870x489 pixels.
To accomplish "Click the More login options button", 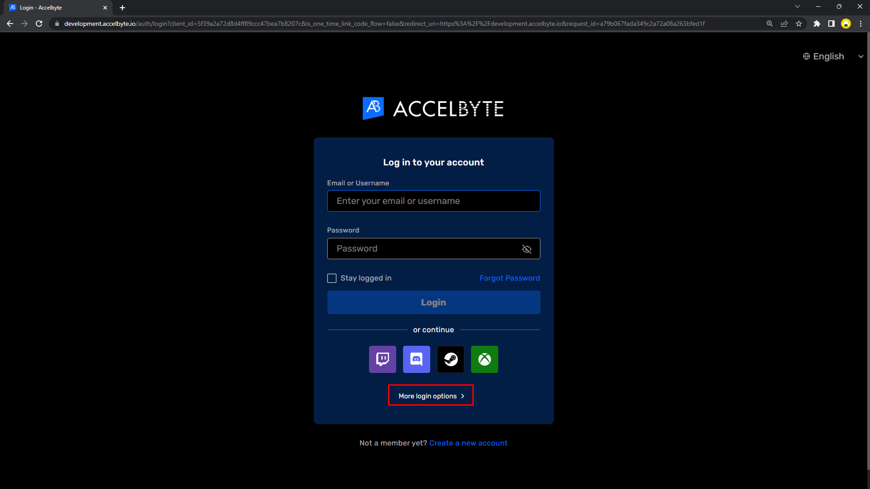I will (431, 396).
